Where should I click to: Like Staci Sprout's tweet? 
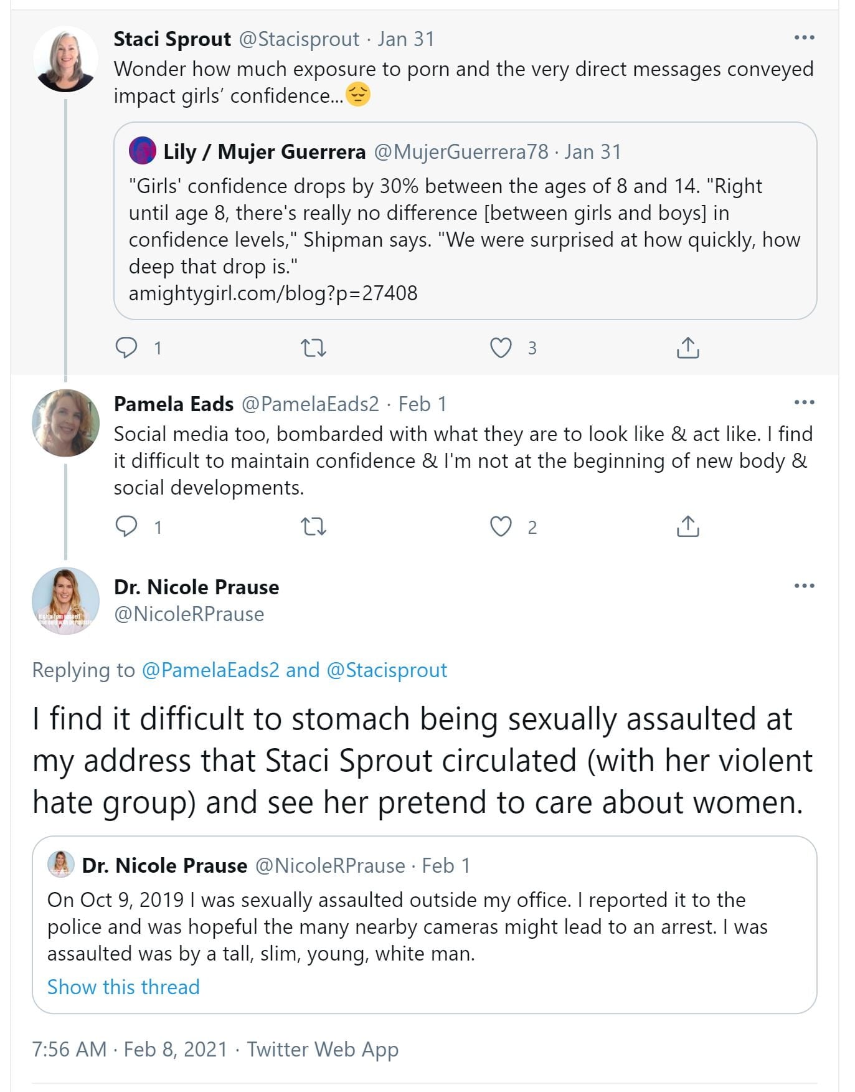(501, 348)
